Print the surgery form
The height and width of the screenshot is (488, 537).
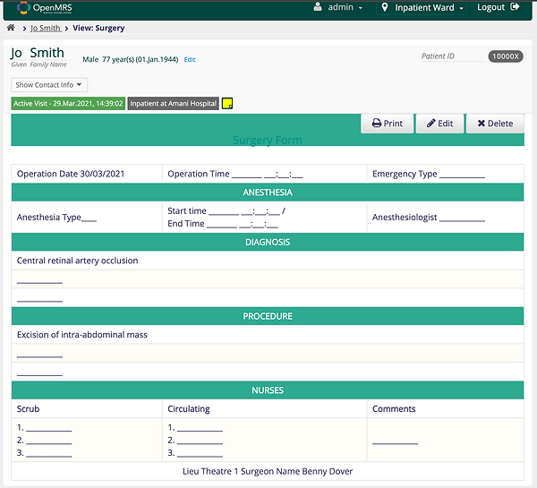(x=387, y=124)
